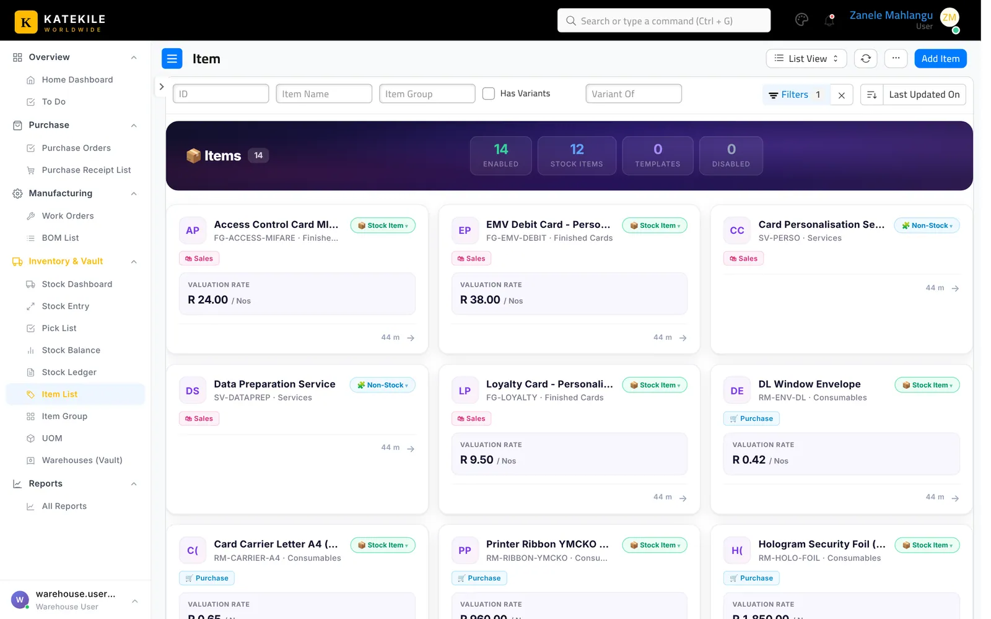
Task: Expand the filter sidebar chevron
Action: pyautogui.click(x=161, y=87)
